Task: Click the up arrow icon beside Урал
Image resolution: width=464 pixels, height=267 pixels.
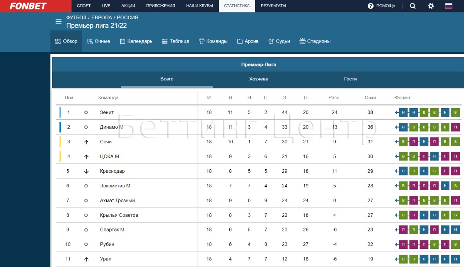Action: pos(86,259)
